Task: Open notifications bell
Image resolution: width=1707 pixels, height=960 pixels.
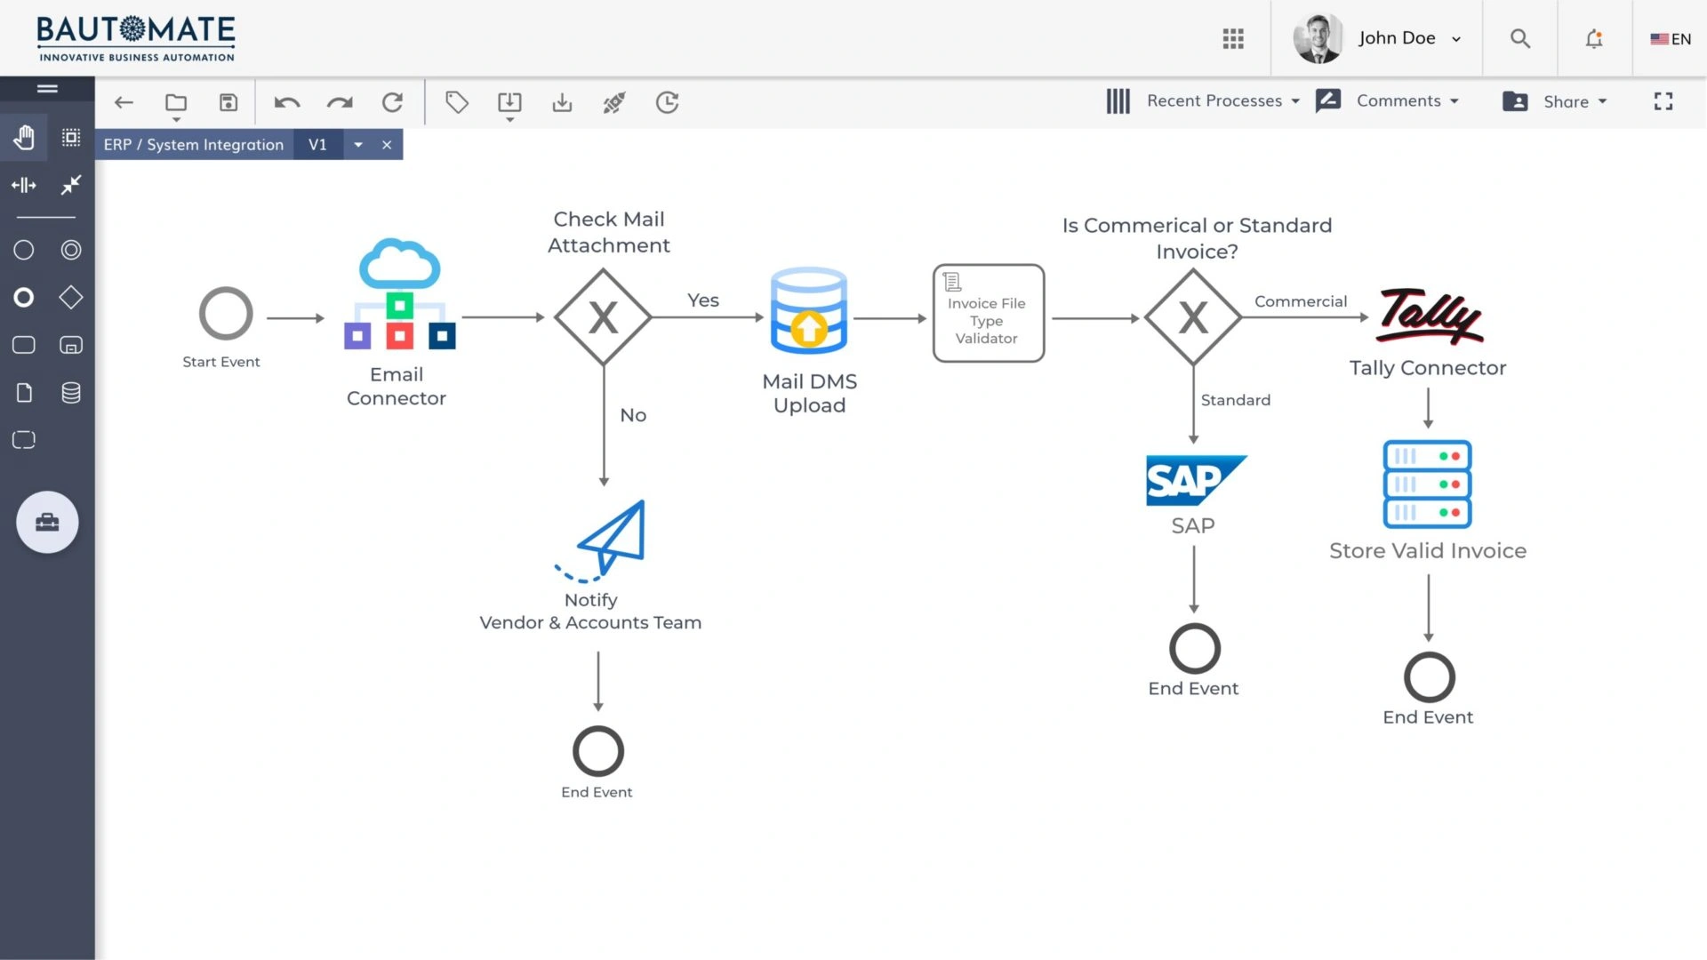Action: pos(1594,38)
